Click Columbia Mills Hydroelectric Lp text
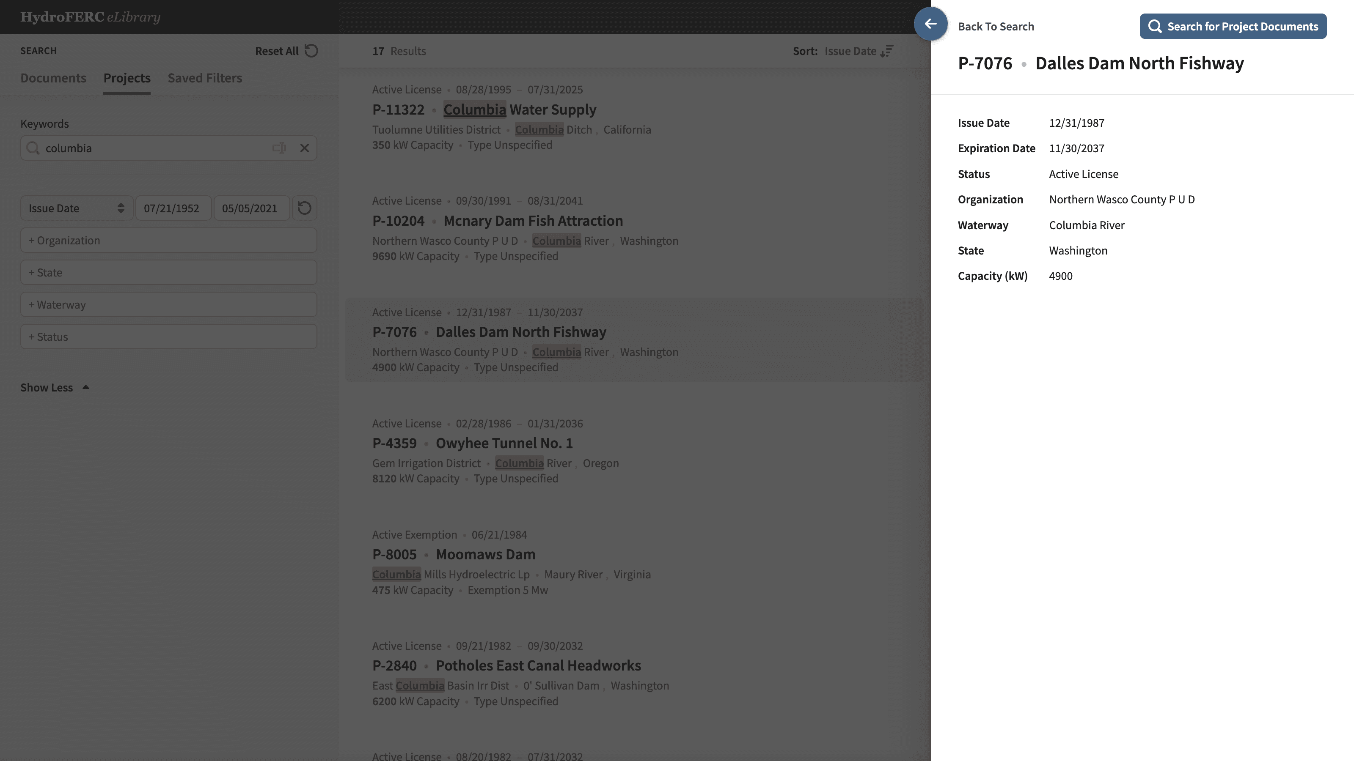 coord(451,575)
